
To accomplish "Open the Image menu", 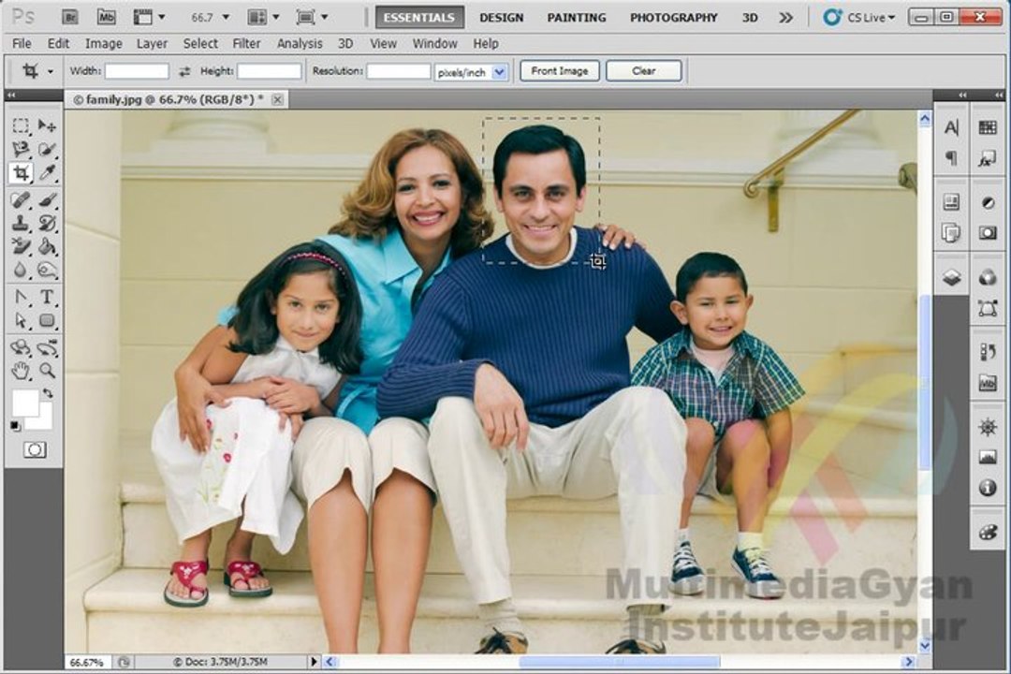I will click(x=103, y=44).
